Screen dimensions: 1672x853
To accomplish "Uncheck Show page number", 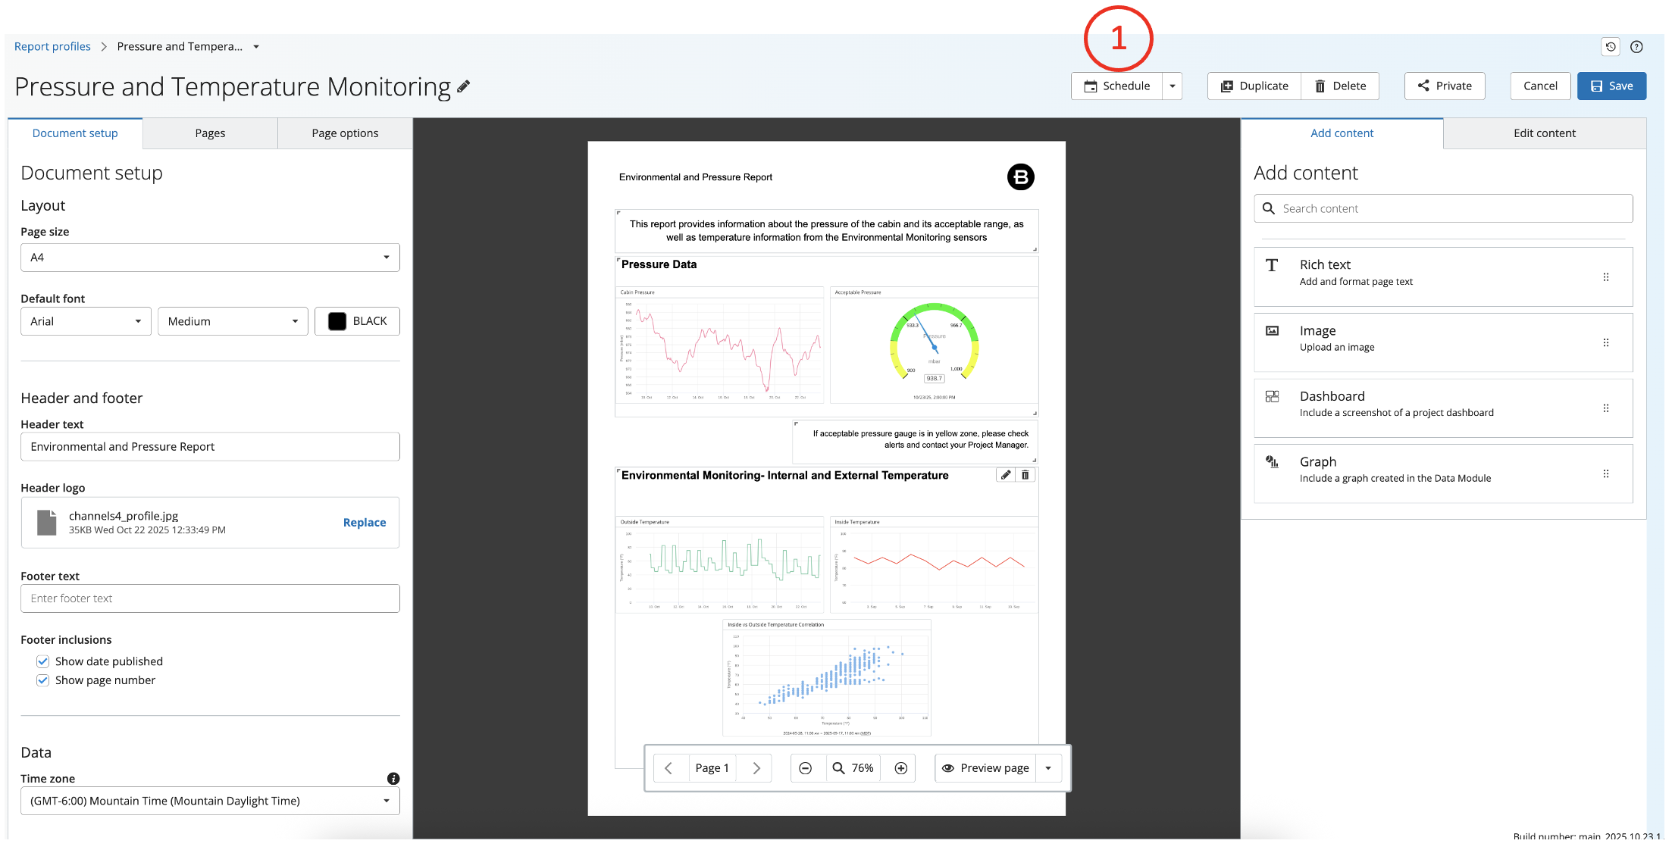I will tap(43, 680).
